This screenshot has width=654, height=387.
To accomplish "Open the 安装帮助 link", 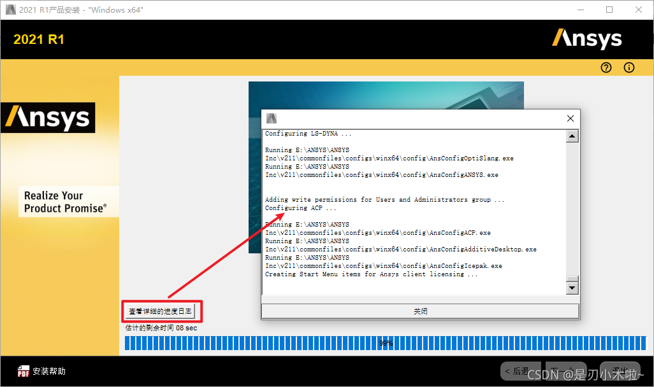I will click(x=49, y=371).
